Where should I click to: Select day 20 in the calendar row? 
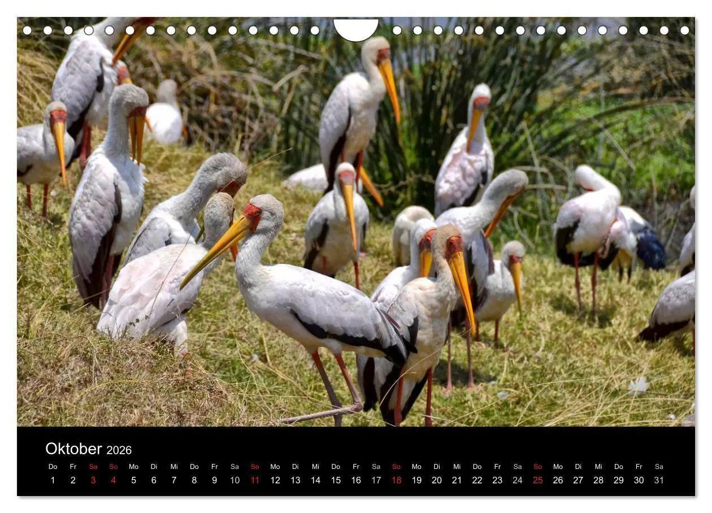(437, 480)
